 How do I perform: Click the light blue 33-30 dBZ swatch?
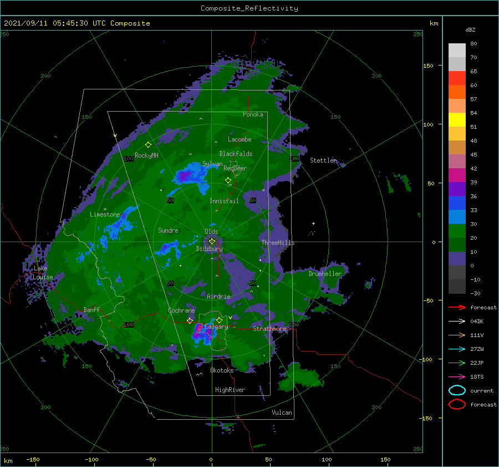[457, 217]
